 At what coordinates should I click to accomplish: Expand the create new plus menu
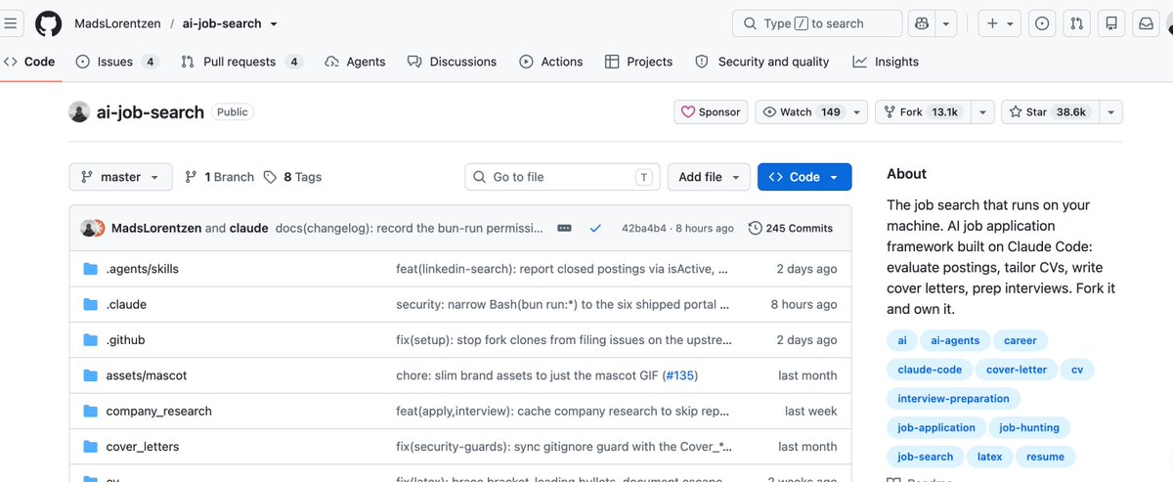pyautogui.click(x=998, y=23)
